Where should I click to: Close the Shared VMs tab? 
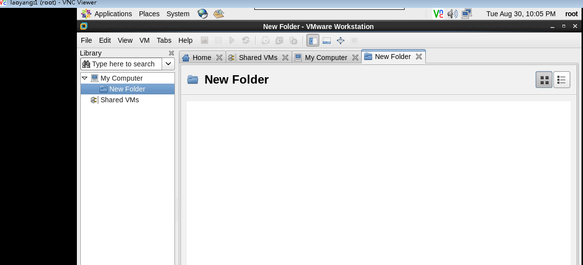pos(285,58)
